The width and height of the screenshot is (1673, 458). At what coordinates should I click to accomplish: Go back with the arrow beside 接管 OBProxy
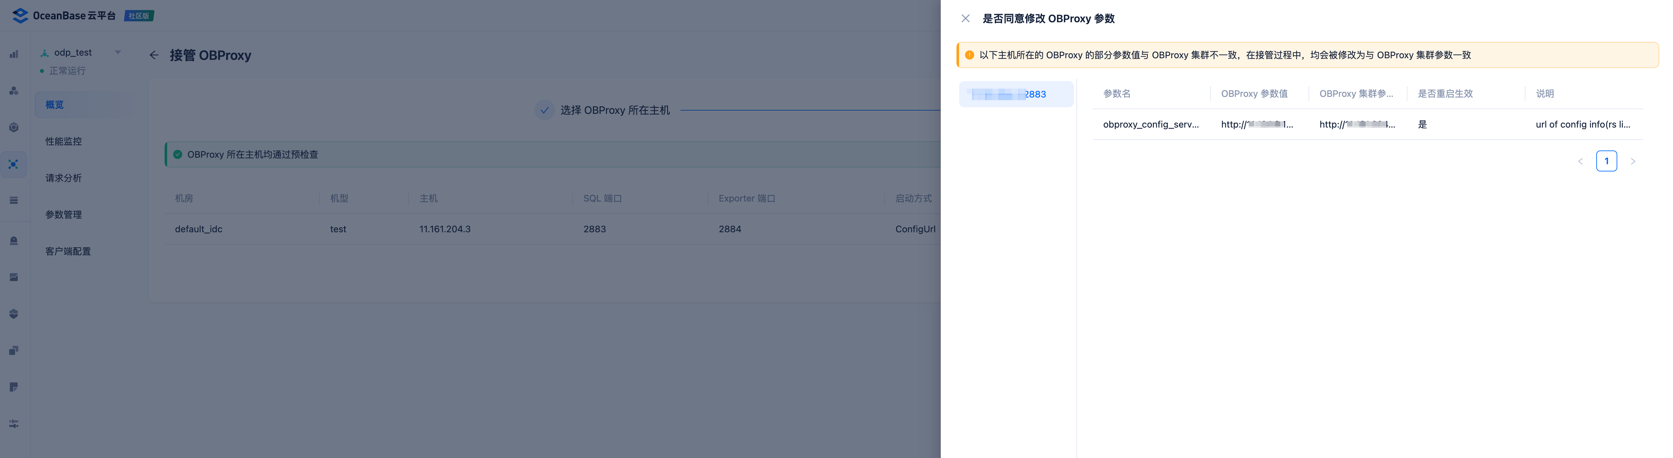154,55
